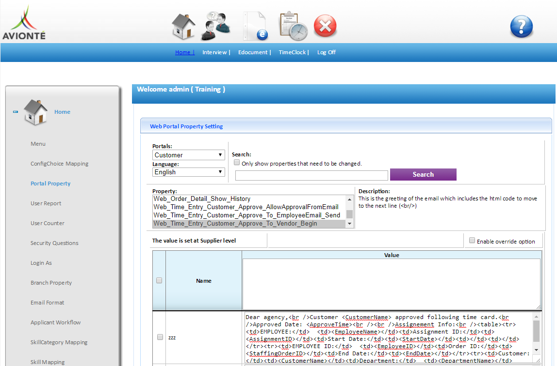The height and width of the screenshot is (366, 557).
Task: Open the TimeClock clipboard icon
Action: (x=294, y=27)
